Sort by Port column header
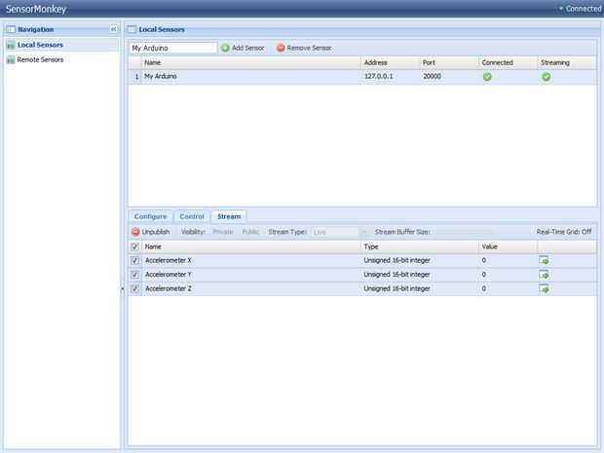The image size is (604, 453). point(449,62)
